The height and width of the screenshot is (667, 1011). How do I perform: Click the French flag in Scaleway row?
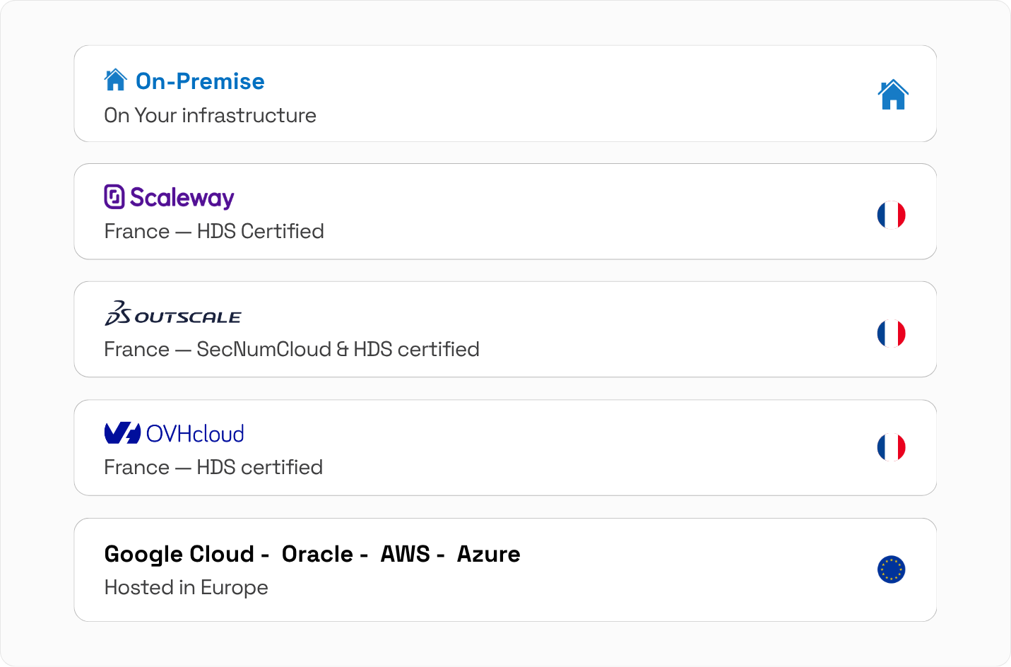click(891, 215)
